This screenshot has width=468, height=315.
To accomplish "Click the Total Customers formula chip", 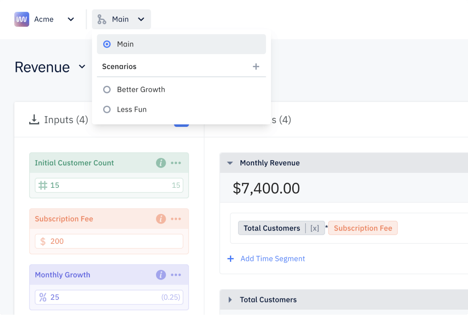I will 271,228.
